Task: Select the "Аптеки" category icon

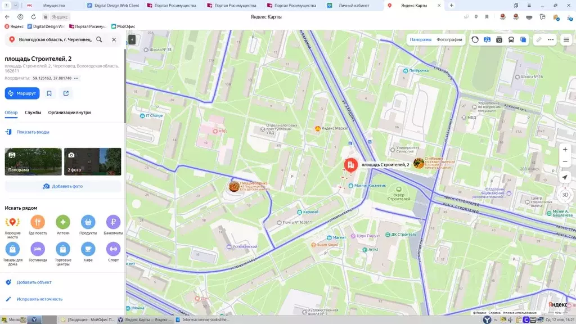Action: pos(63,221)
